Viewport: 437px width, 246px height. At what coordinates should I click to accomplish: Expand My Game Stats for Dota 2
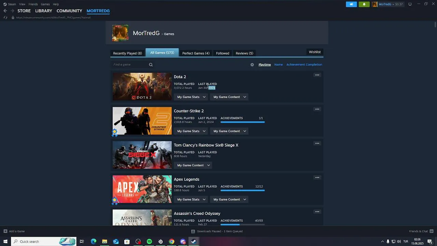click(191, 97)
